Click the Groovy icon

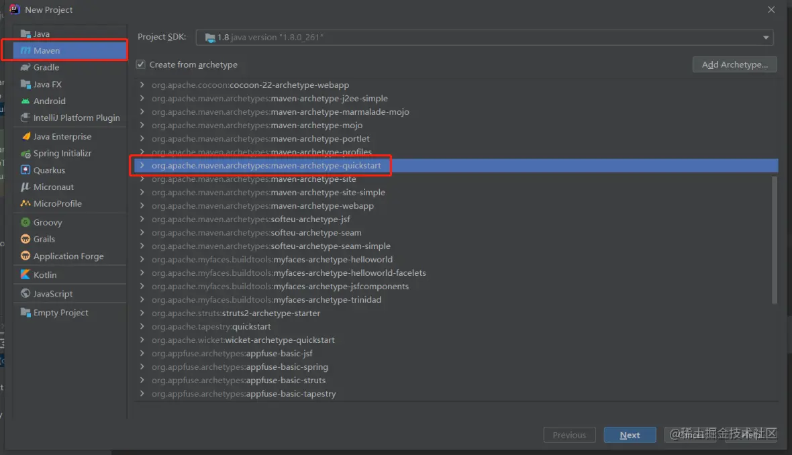(x=26, y=222)
